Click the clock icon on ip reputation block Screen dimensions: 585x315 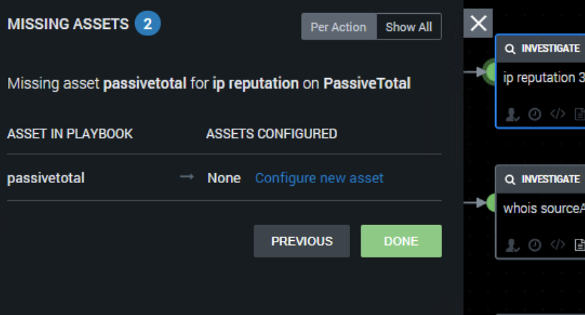coord(535,114)
